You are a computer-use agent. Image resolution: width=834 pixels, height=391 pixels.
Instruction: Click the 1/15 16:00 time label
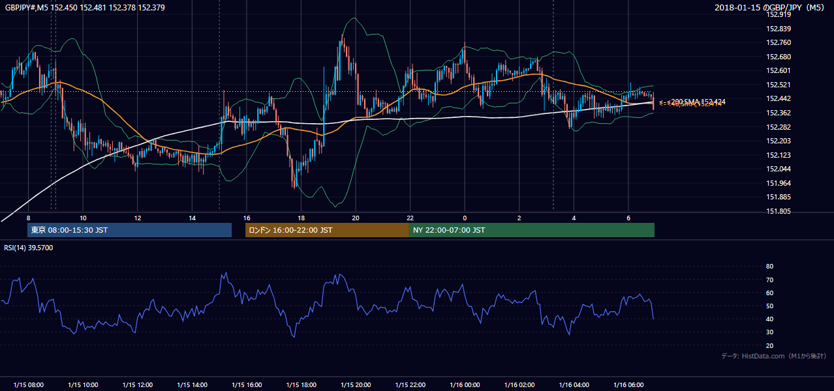(x=246, y=385)
